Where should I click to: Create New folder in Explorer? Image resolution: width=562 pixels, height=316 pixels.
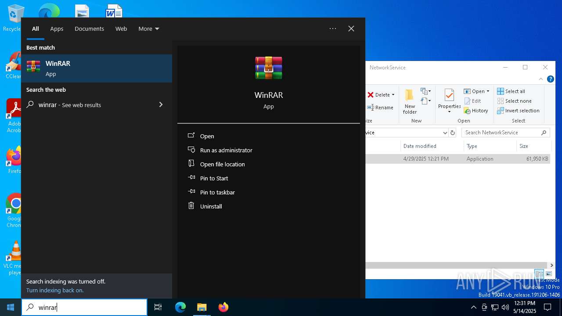click(x=410, y=102)
